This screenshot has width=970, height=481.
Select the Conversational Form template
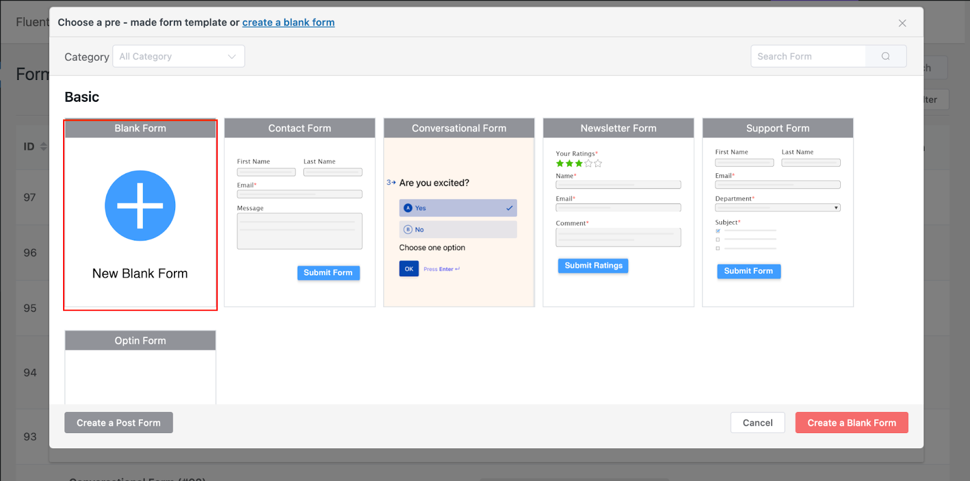tap(459, 213)
